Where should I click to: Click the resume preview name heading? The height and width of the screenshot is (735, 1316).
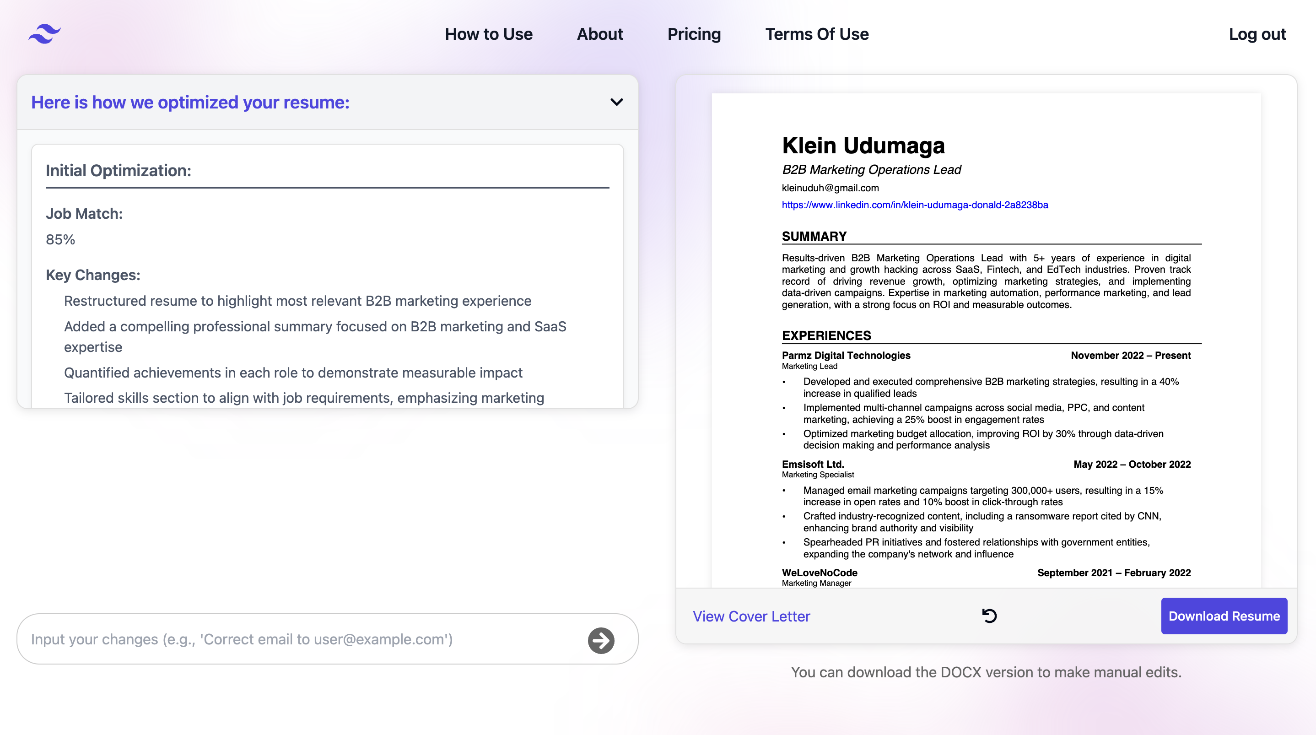click(x=863, y=146)
